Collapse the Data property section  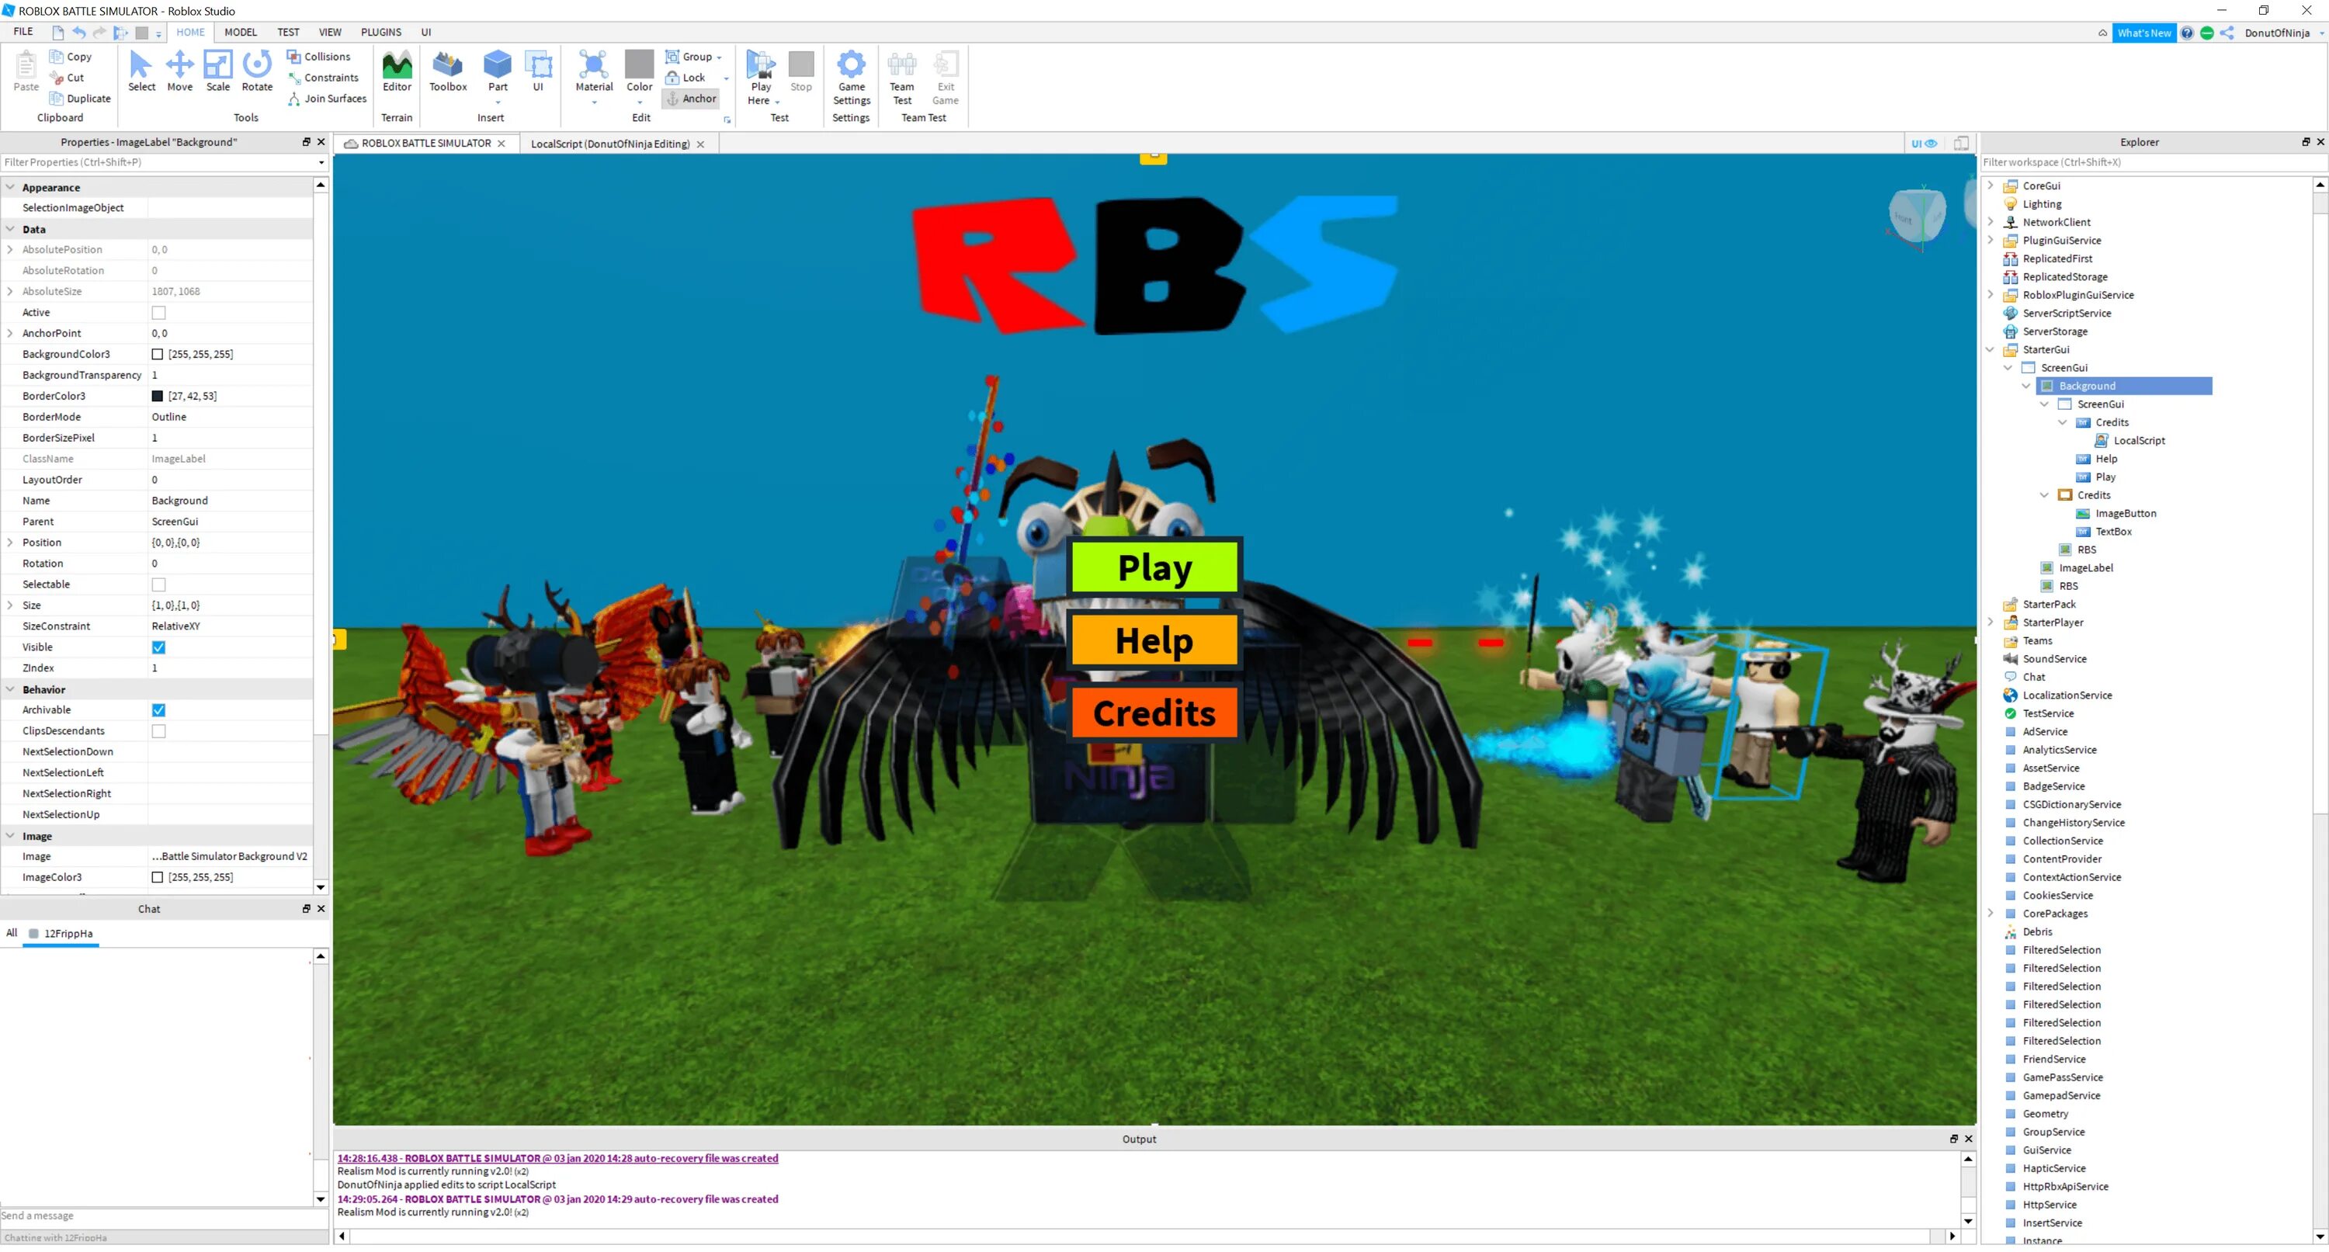coord(10,229)
